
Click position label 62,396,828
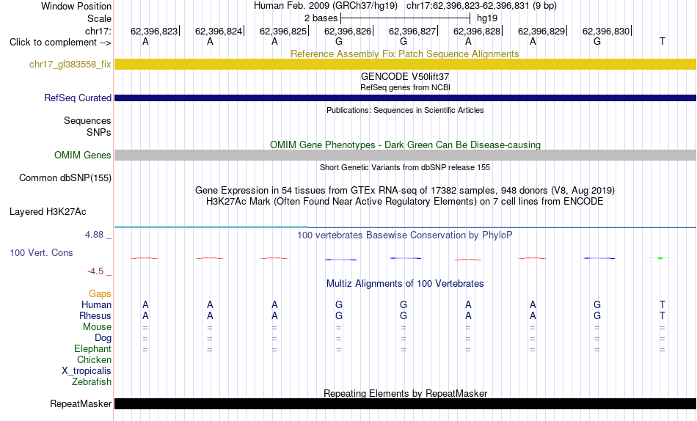pyautogui.click(x=477, y=31)
